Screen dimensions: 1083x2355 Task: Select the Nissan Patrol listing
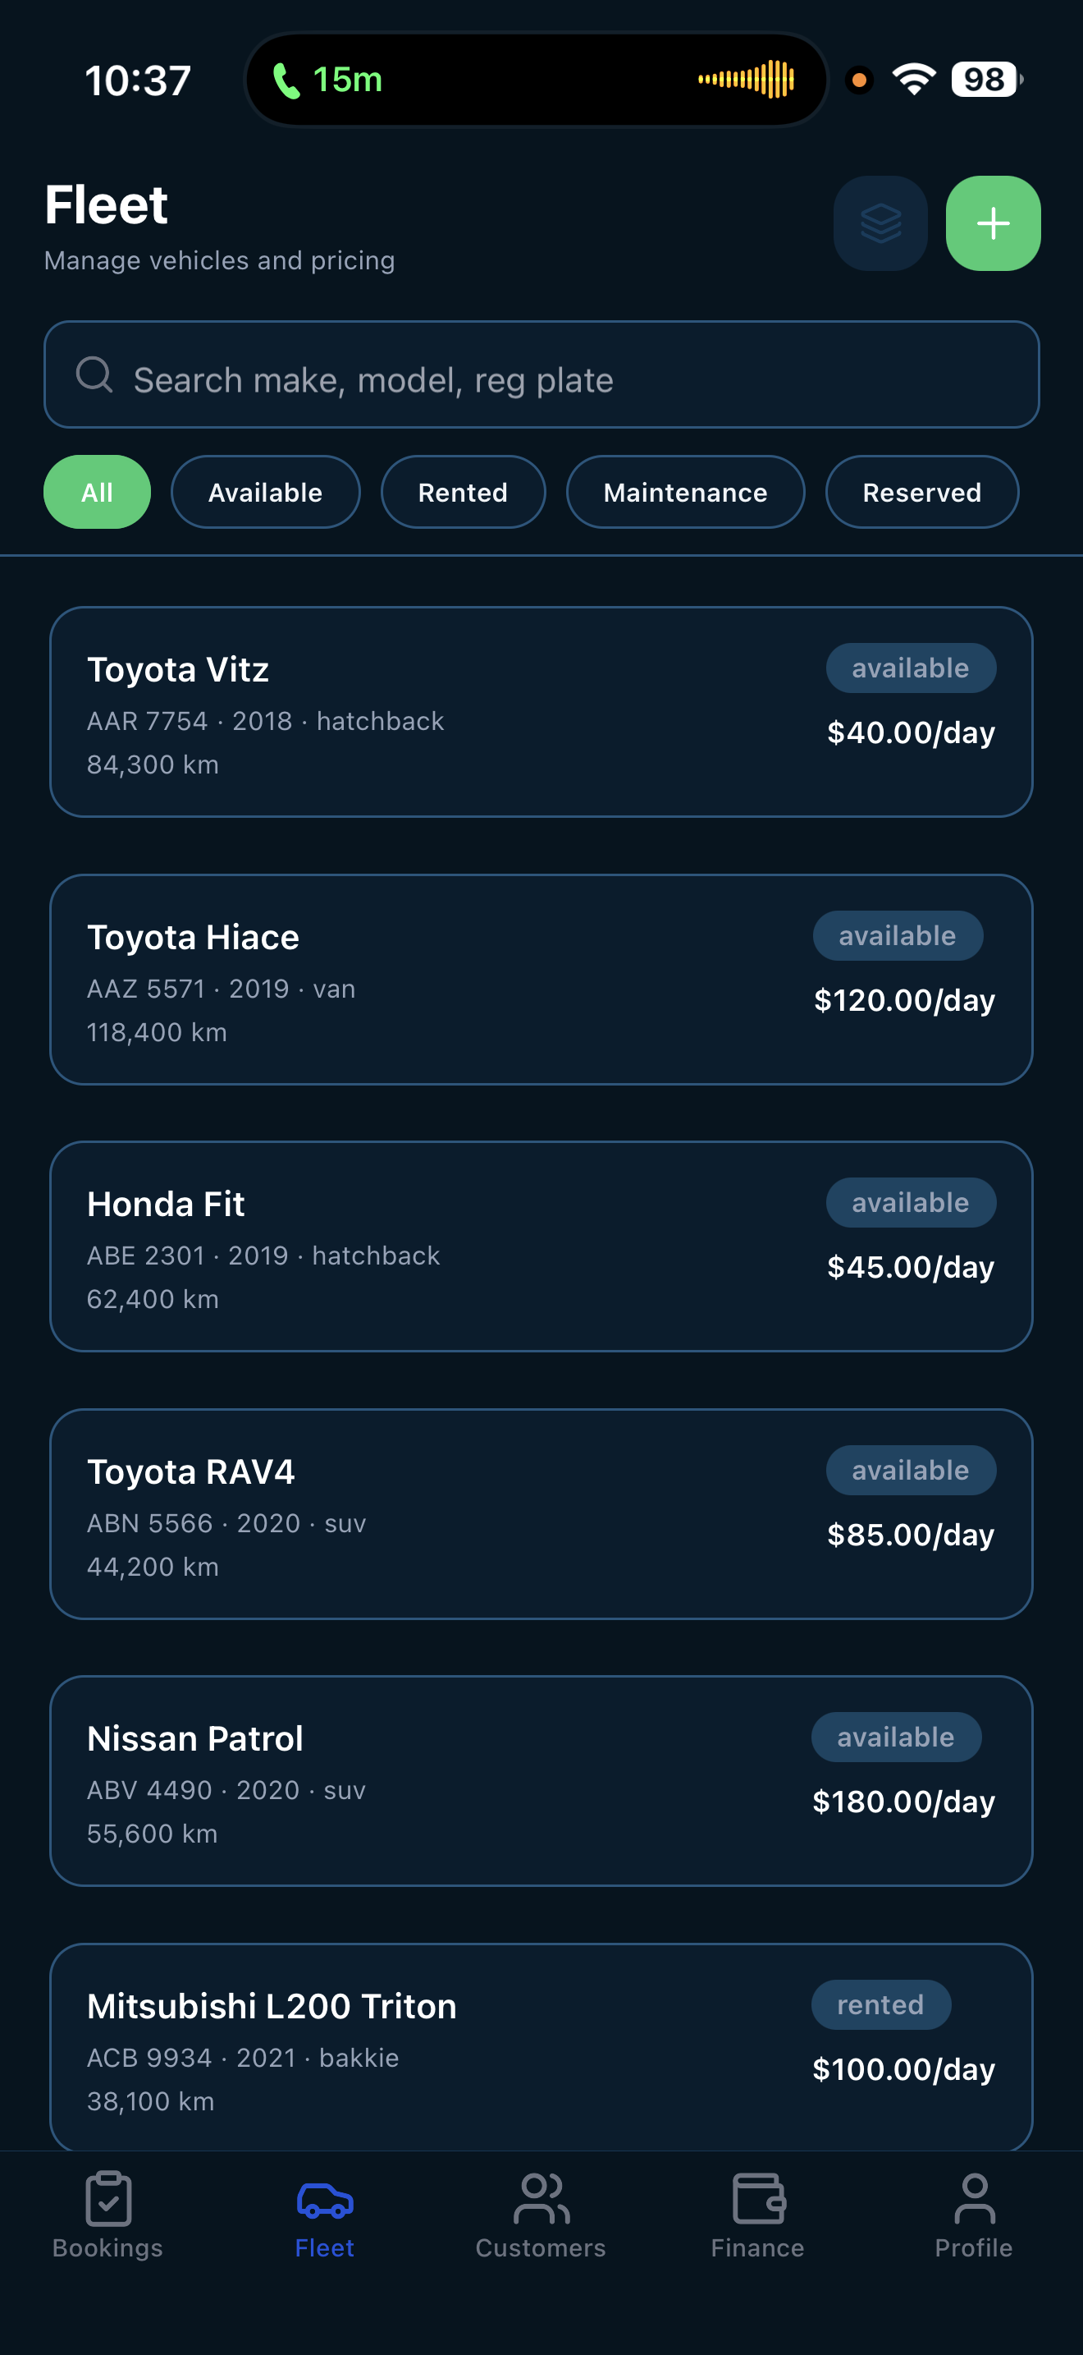tap(541, 1781)
